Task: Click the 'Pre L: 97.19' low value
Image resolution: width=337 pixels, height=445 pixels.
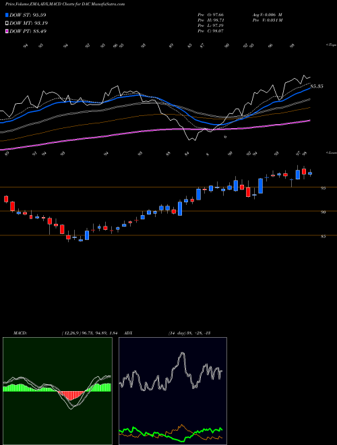Action: [x=211, y=26]
